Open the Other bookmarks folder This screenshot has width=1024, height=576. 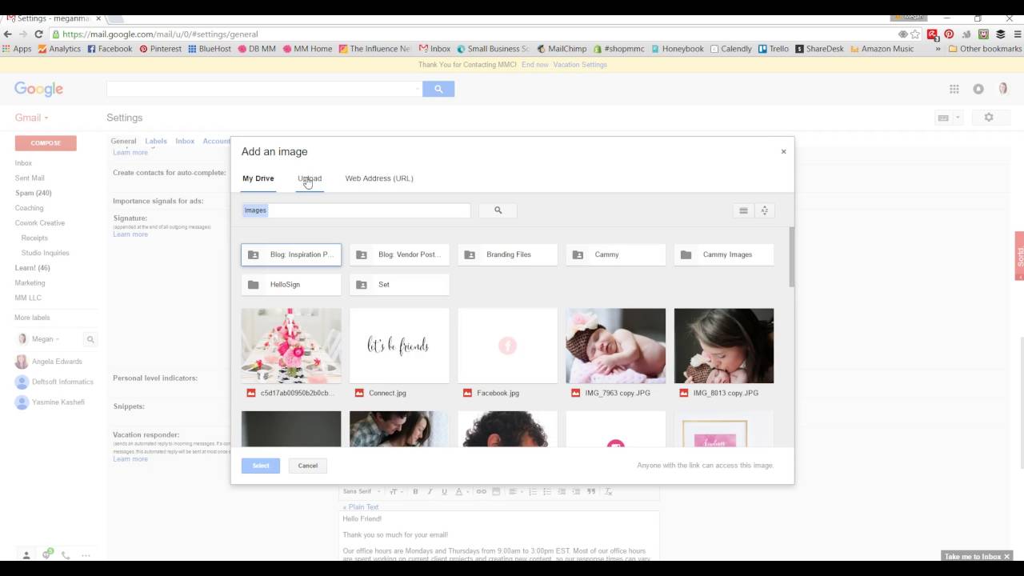click(984, 49)
